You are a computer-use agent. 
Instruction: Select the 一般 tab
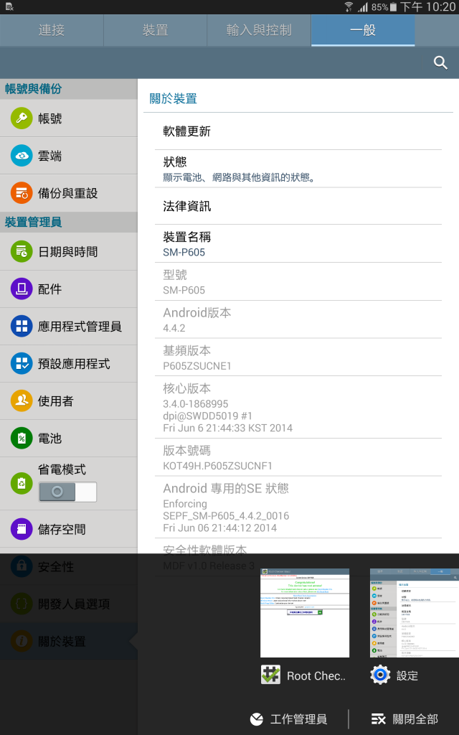[x=363, y=30]
